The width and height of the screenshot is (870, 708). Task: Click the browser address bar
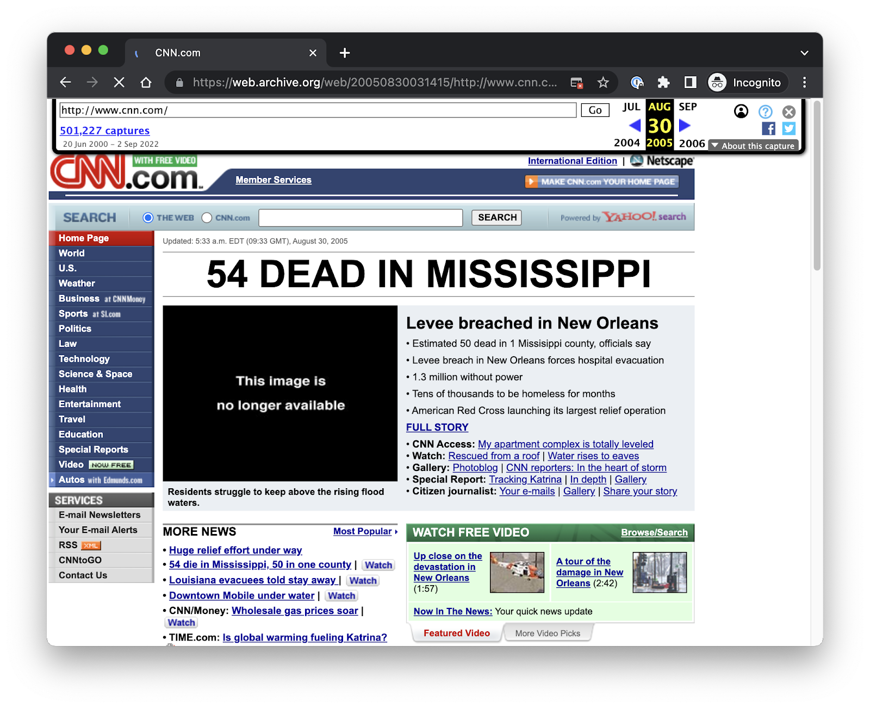(375, 82)
